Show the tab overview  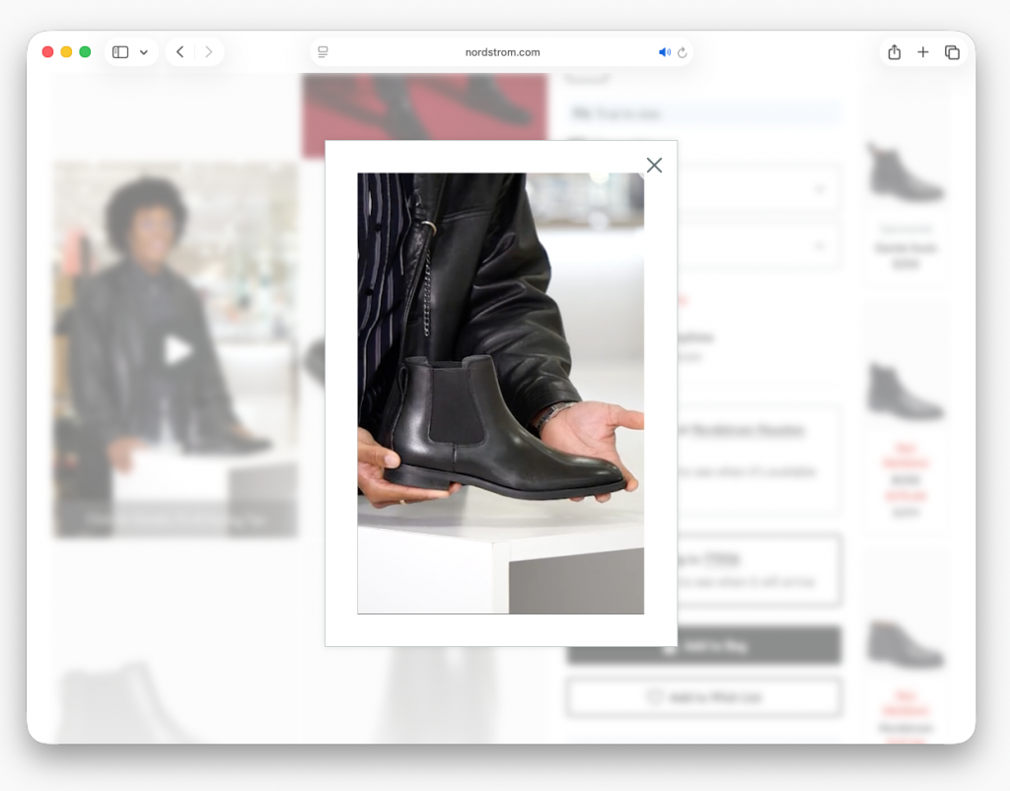click(x=952, y=52)
